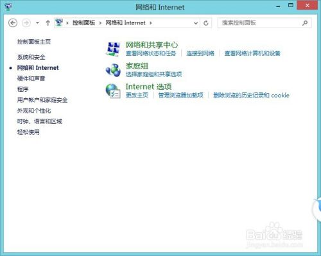Screen dimensions: 321x256
Task: Open the recent locations dropdown arrow
Action: 37,22
